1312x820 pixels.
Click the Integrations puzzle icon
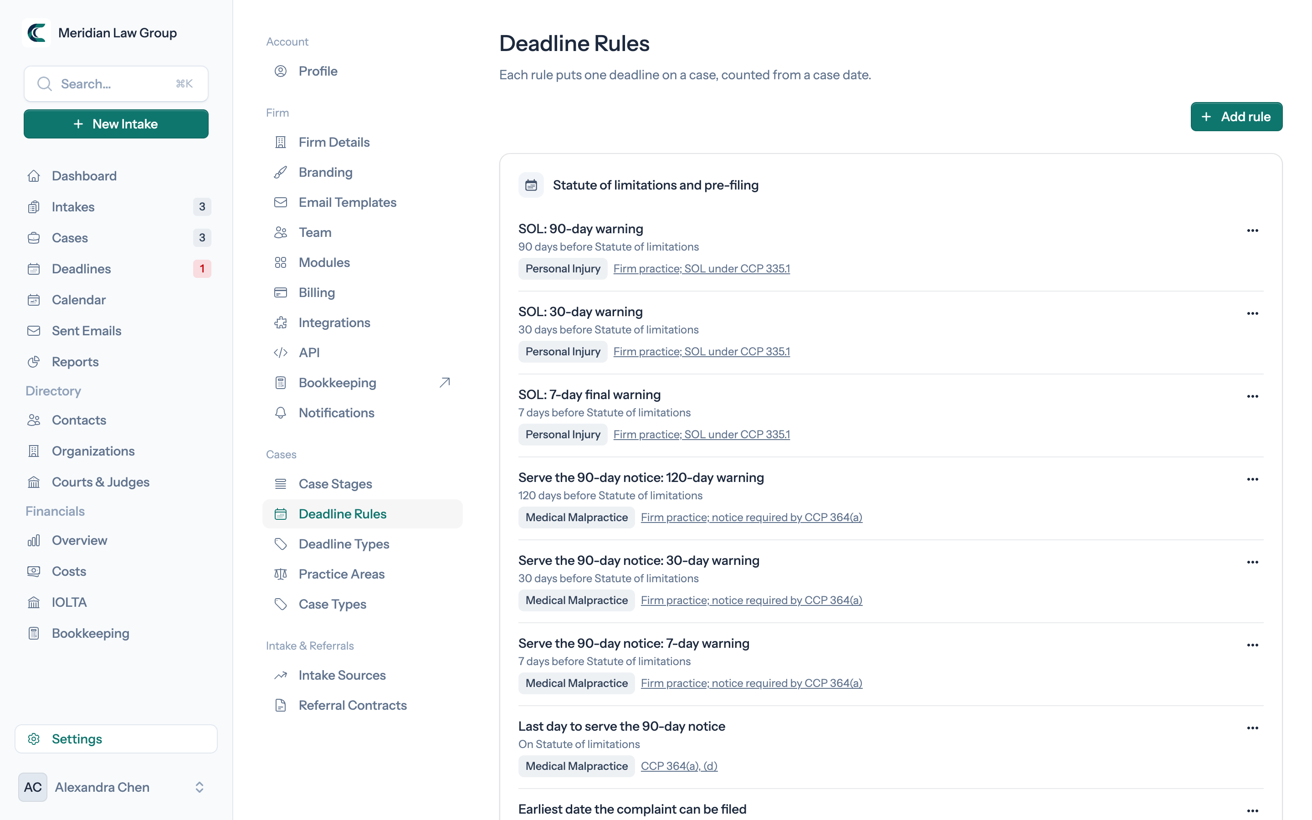280,323
